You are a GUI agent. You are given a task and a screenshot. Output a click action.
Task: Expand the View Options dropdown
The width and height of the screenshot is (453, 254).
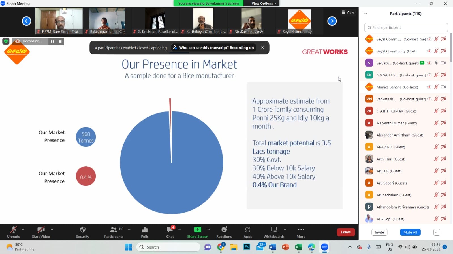pos(264,3)
